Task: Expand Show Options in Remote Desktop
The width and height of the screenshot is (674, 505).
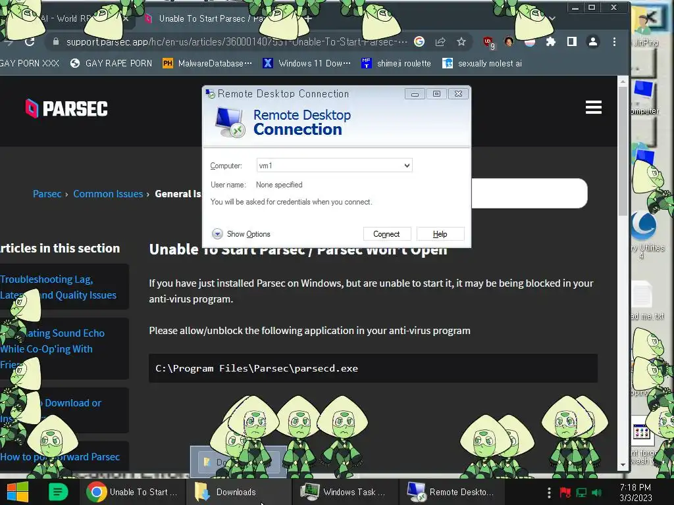Action: pos(241,234)
